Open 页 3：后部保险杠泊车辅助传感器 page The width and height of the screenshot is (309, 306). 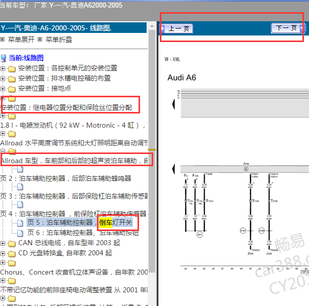(74, 196)
